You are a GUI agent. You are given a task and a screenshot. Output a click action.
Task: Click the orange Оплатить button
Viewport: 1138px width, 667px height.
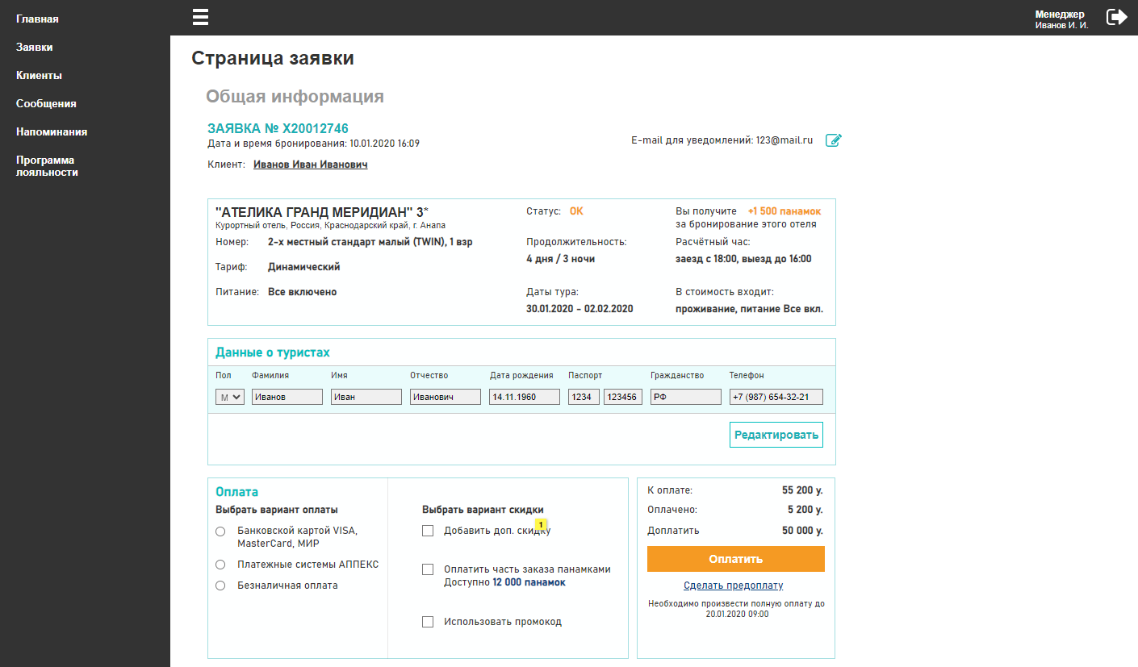pos(736,559)
